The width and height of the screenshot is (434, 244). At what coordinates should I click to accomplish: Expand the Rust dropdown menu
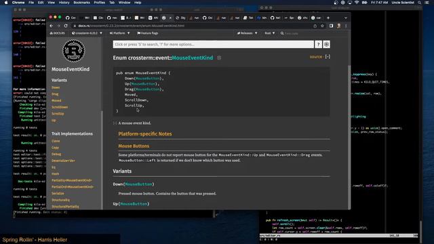(x=270, y=33)
